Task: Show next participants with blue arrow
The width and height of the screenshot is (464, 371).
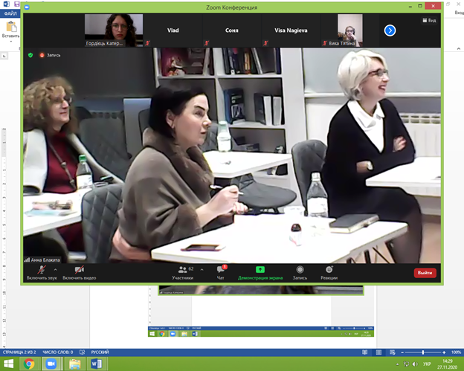Action: 390,30
